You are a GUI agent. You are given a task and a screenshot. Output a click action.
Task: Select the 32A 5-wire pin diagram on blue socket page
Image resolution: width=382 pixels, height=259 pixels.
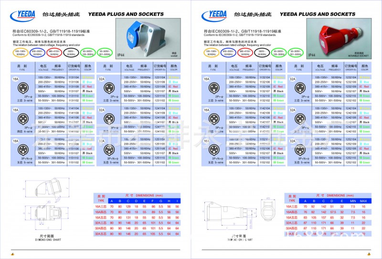coord(109,150)
